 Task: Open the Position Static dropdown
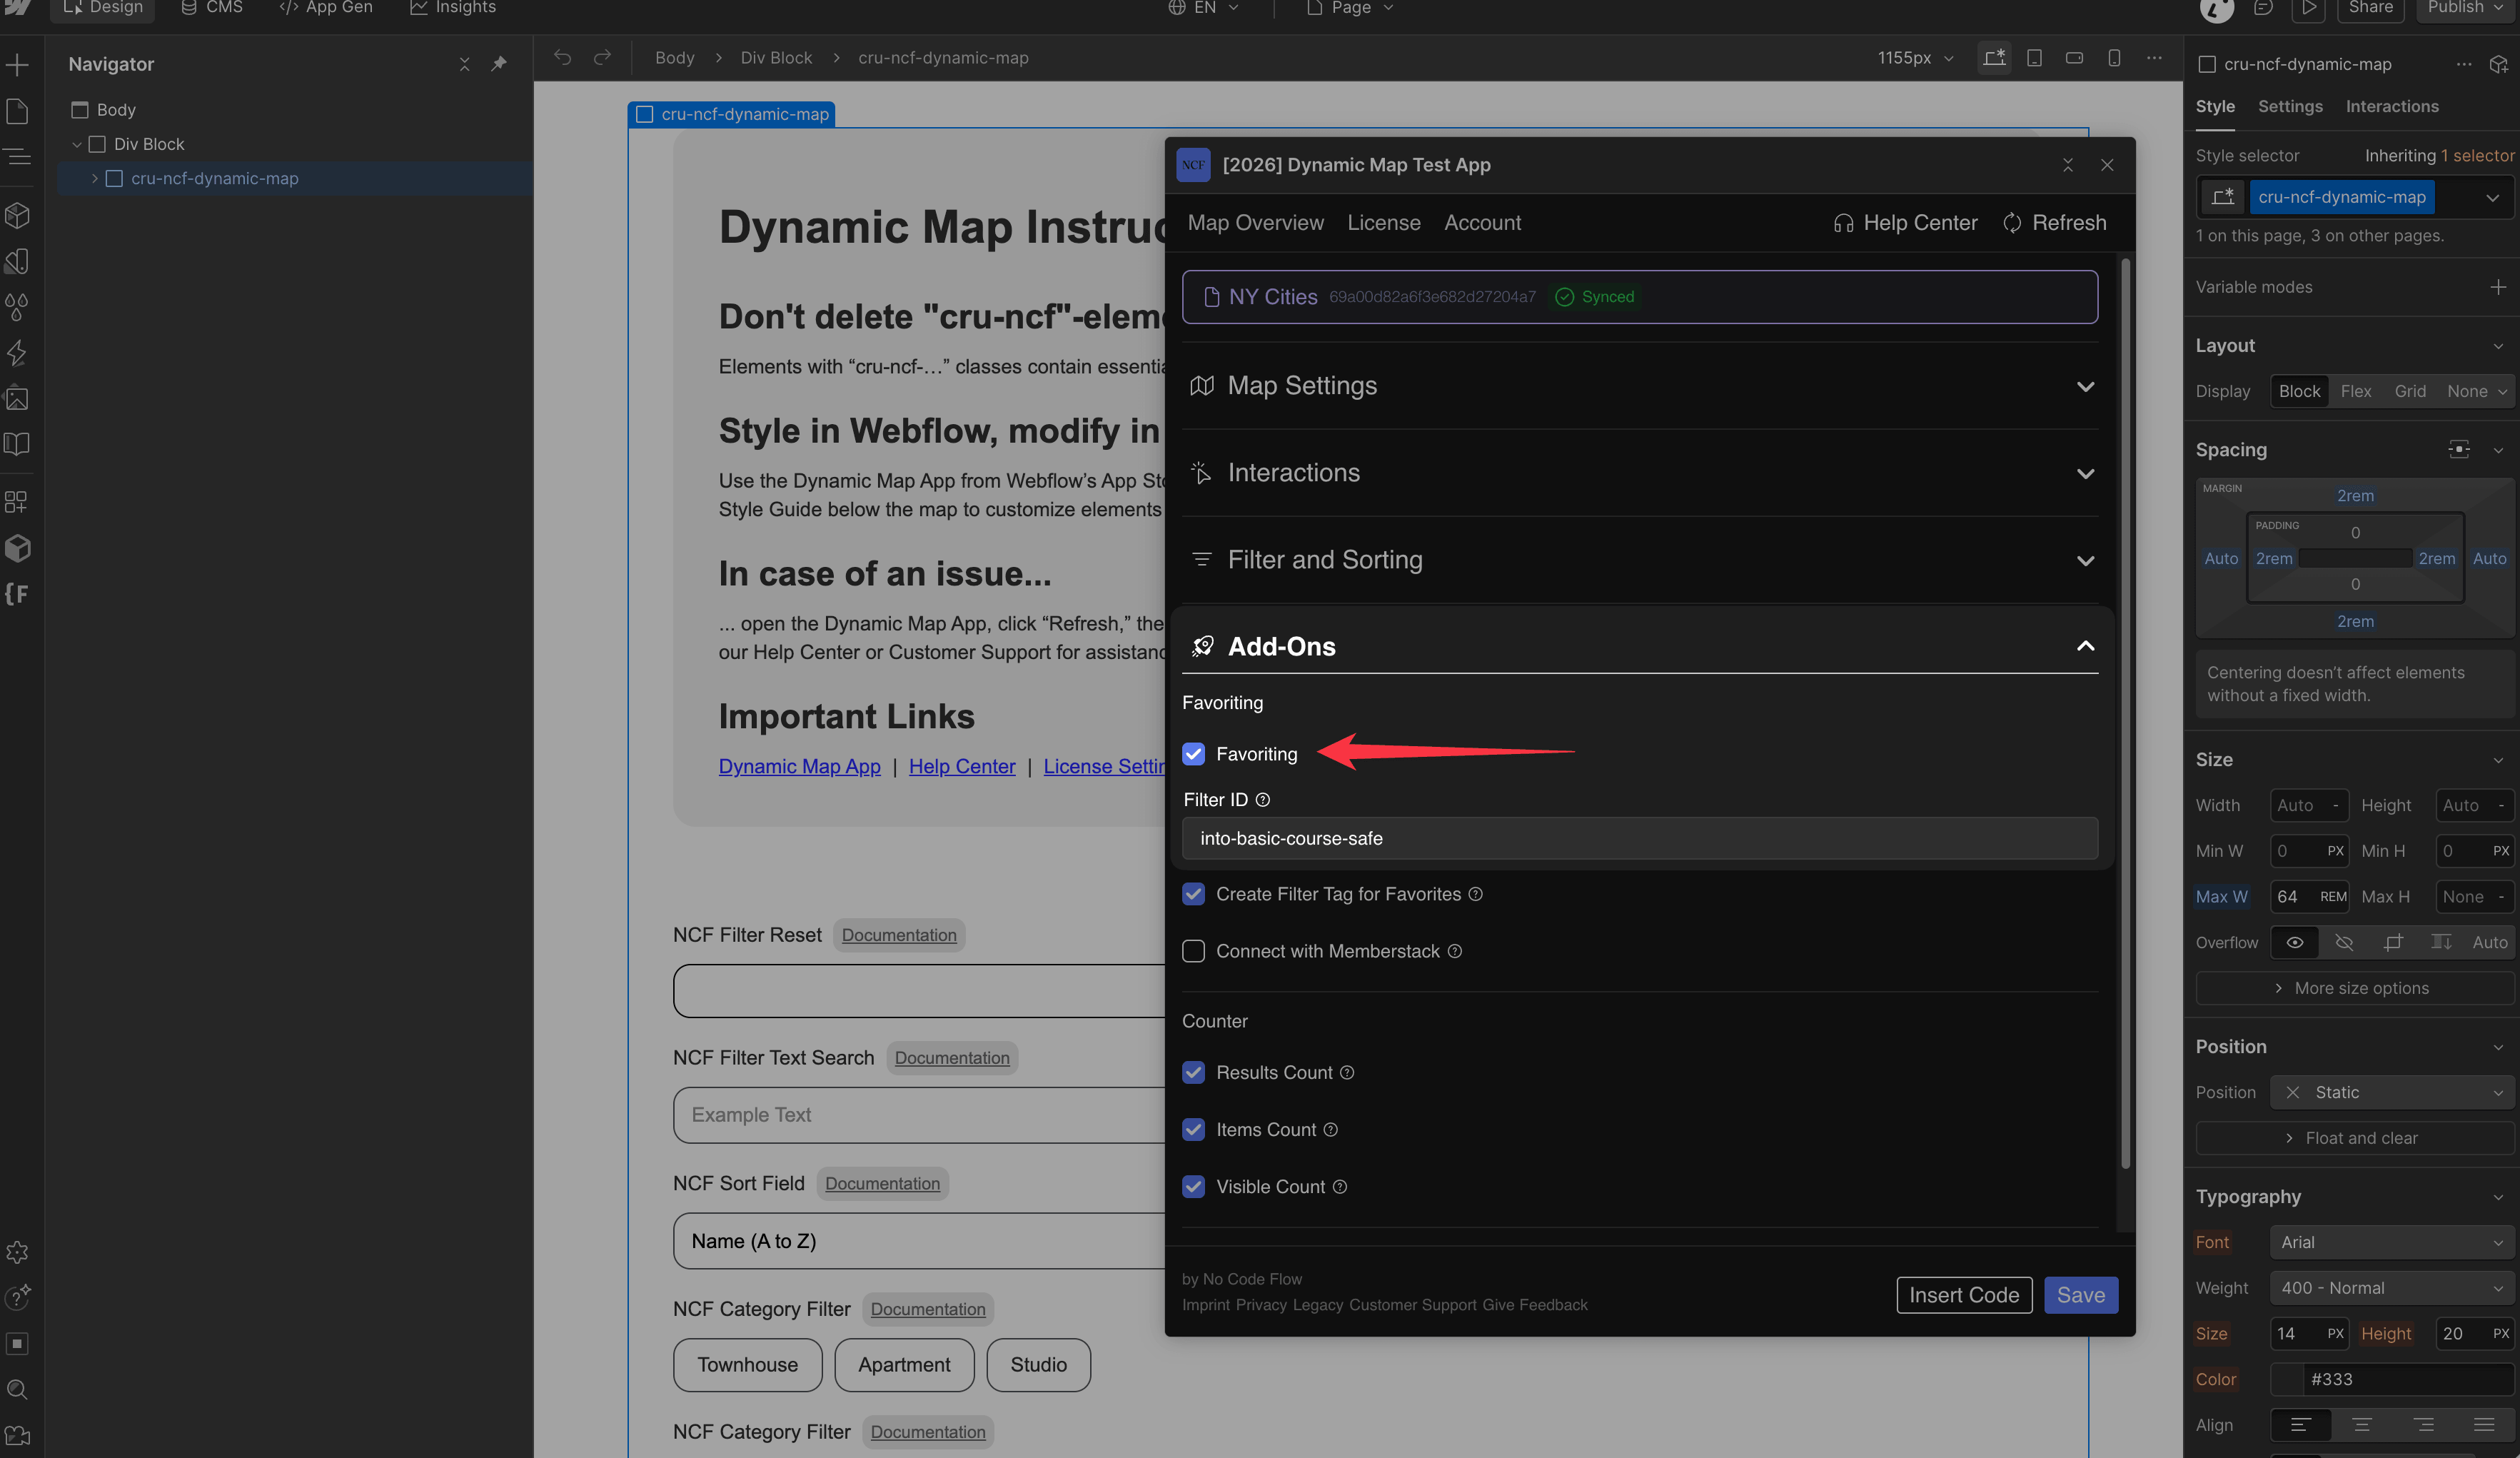(x=2391, y=1092)
